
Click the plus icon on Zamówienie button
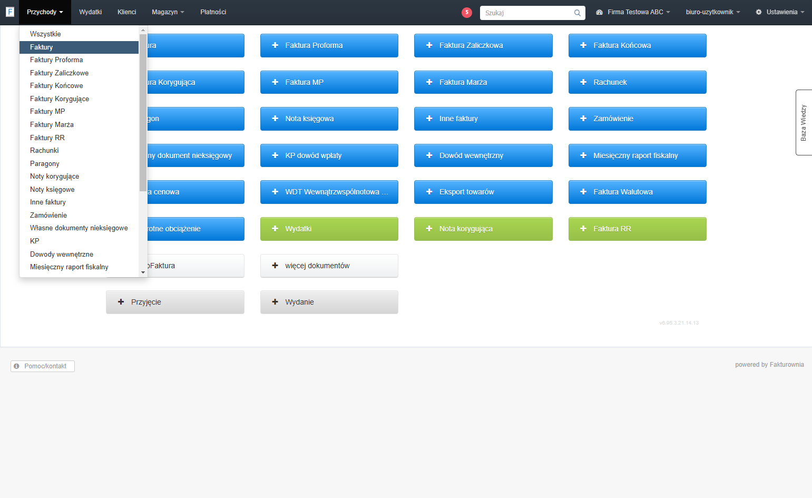pos(583,119)
